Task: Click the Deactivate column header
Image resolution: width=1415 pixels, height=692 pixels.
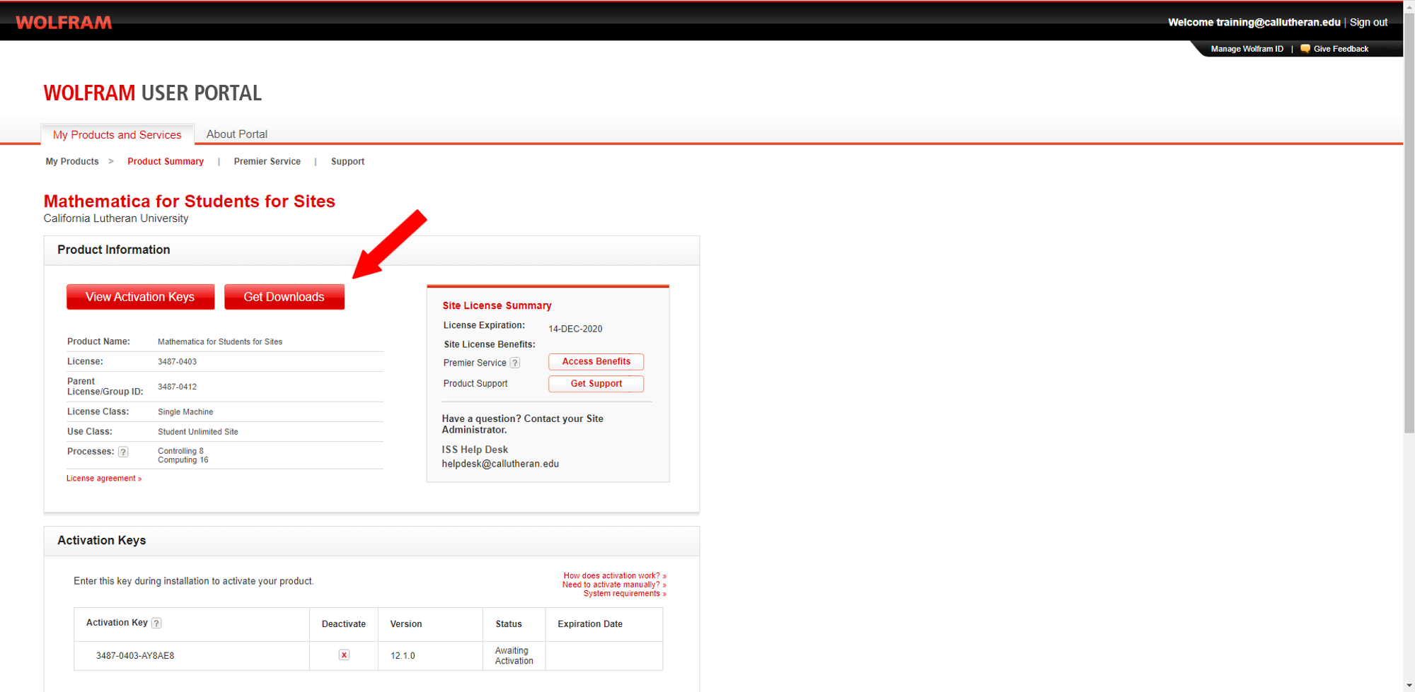Action: pyautogui.click(x=344, y=624)
